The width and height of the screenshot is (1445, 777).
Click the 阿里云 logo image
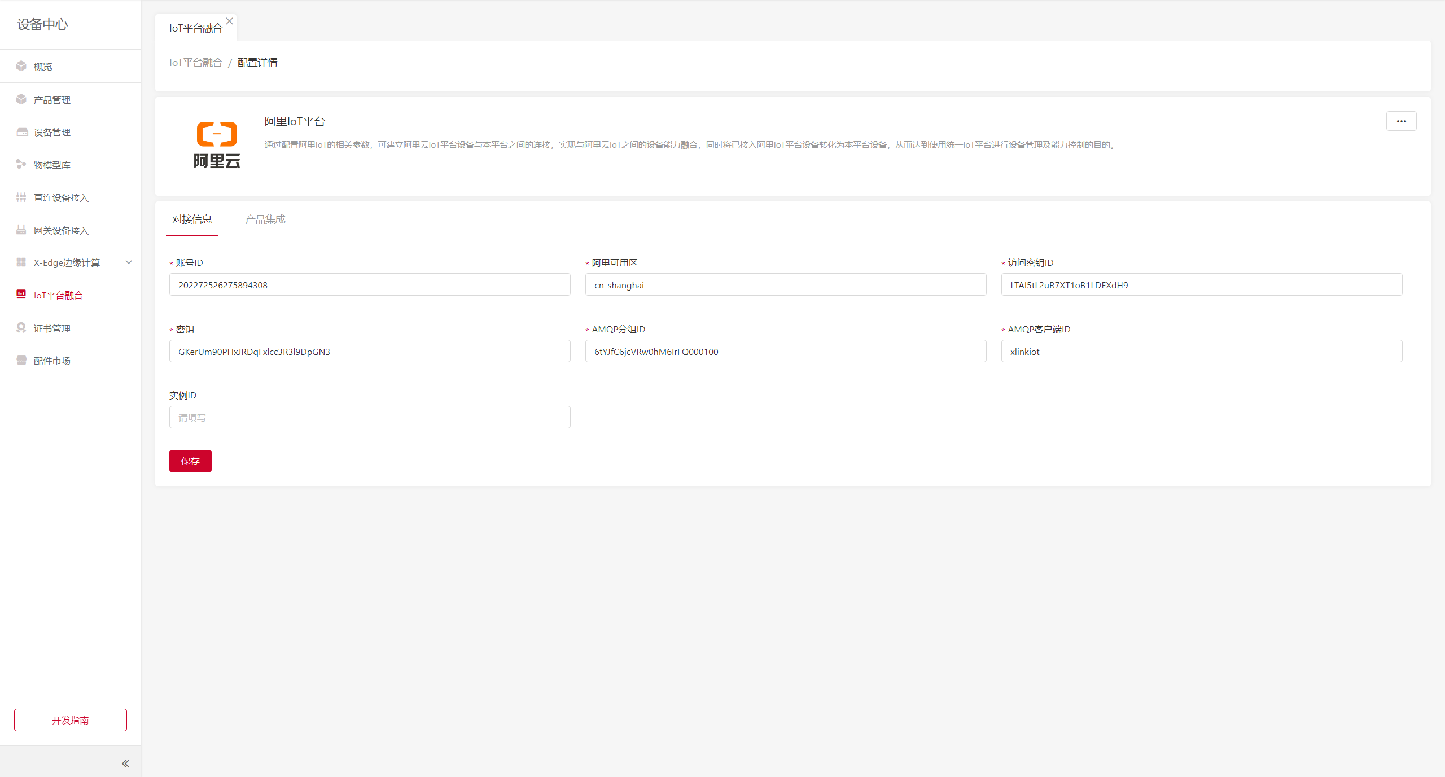[217, 145]
